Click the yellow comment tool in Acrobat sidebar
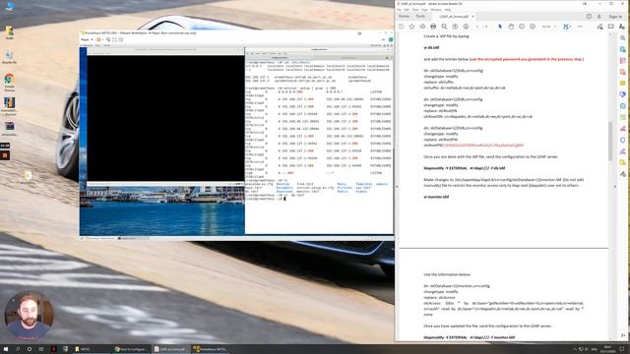Screen dimensions: 630x354 (622, 83)
